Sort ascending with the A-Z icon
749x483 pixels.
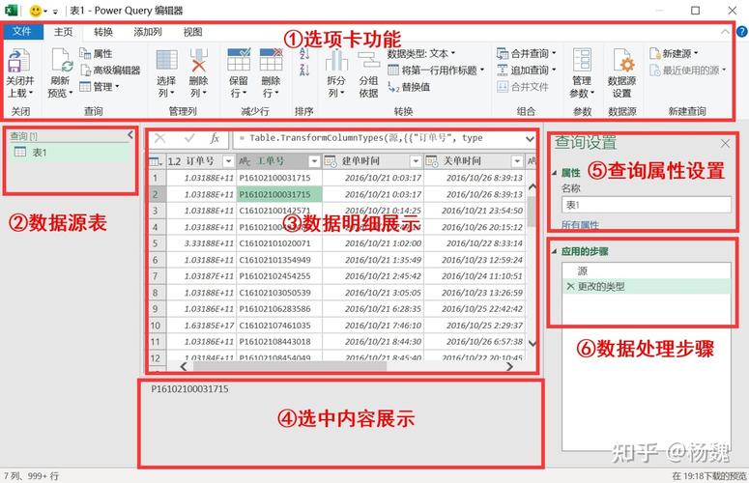pos(304,53)
